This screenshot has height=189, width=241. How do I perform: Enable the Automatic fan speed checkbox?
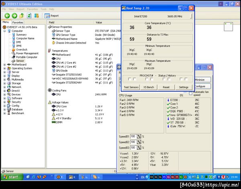tap(191, 93)
